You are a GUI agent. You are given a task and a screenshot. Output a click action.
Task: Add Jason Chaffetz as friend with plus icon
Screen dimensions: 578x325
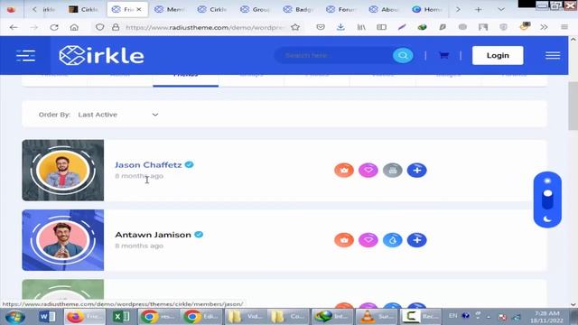417,171
